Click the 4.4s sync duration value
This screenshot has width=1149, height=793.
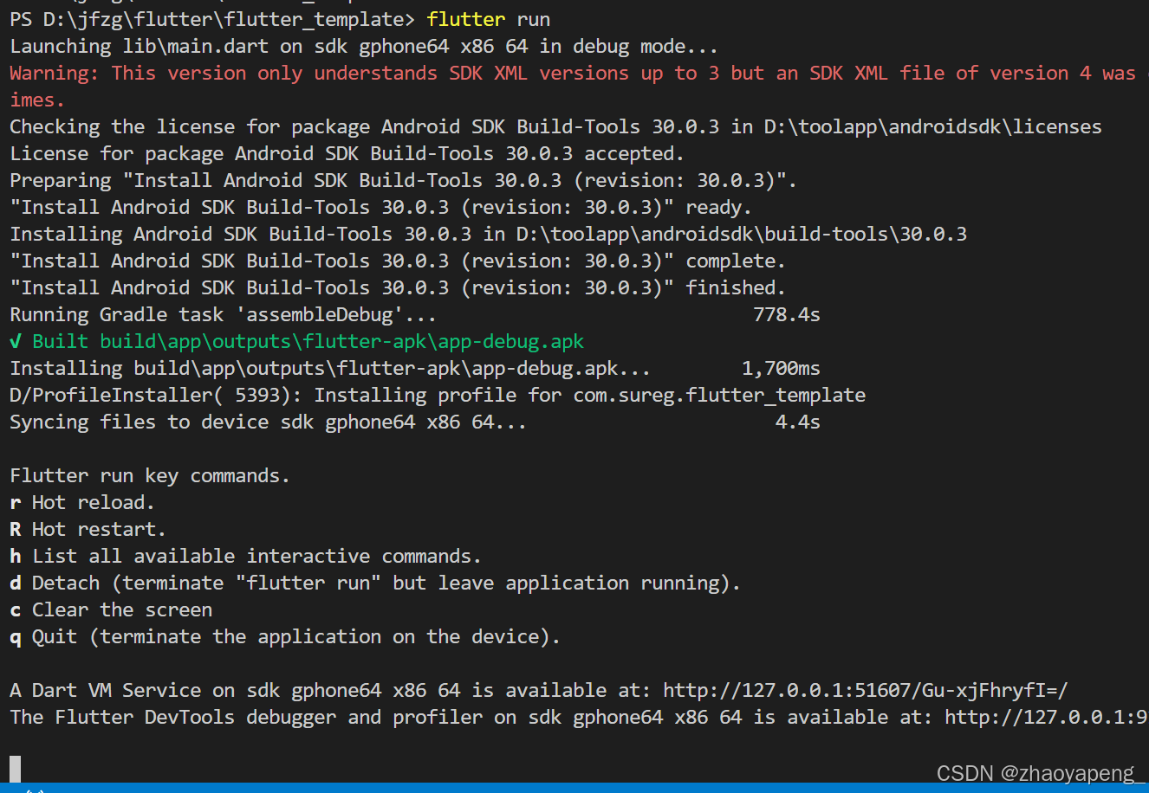[x=797, y=422]
